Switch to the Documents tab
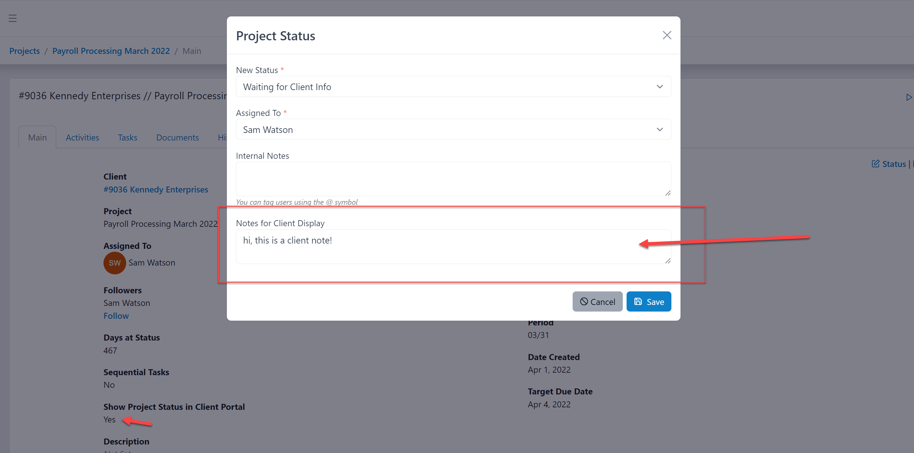This screenshot has width=914, height=453. tap(177, 137)
